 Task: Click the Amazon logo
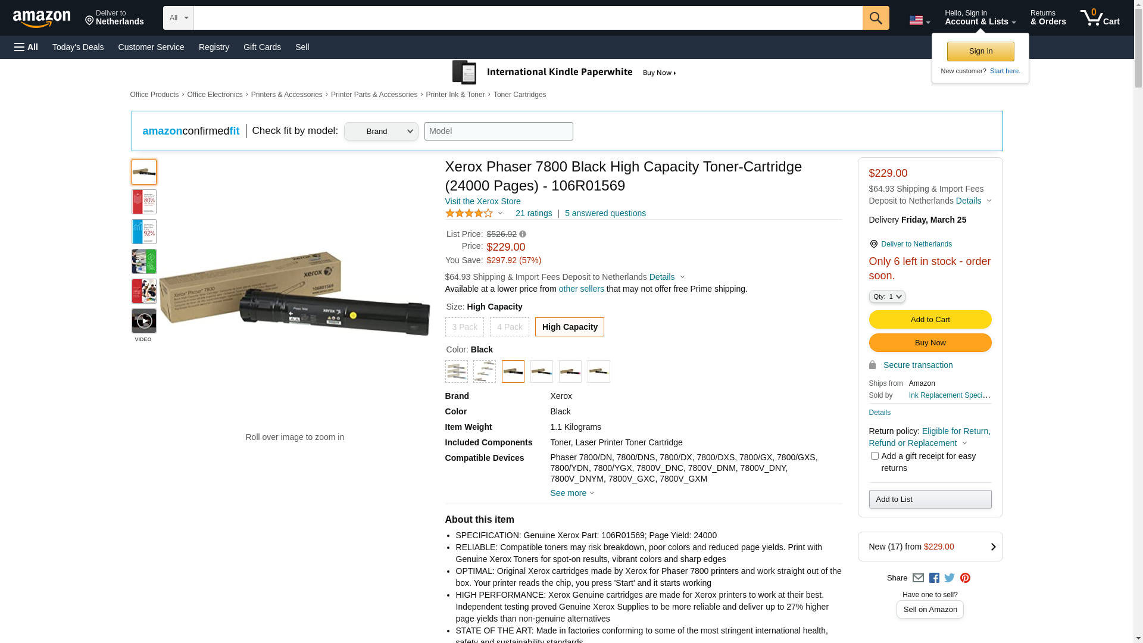pyautogui.click(x=42, y=19)
